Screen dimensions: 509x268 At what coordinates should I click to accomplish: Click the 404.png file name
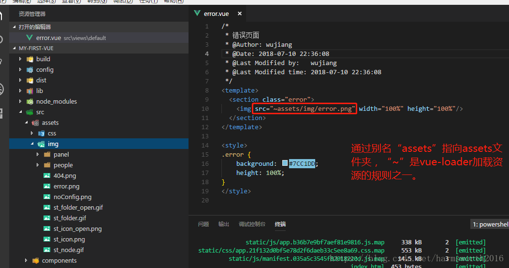[65, 176]
